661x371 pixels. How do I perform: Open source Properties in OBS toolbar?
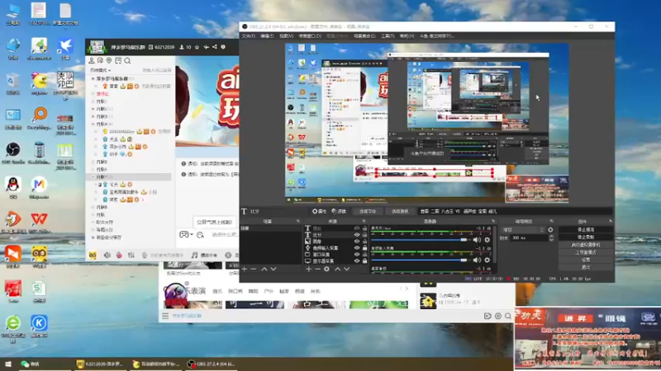pos(319,212)
